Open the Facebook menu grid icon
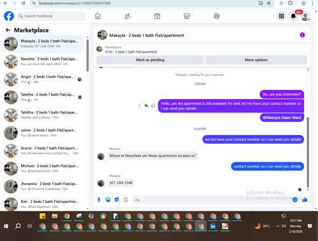Viewport: 318px width, 241px height. click(x=281, y=16)
